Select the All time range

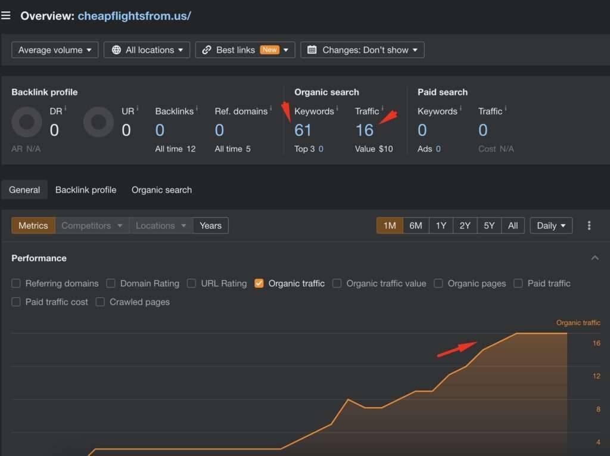click(x=513, y=225)
